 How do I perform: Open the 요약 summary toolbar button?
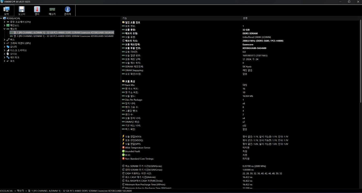pyautogui.click(x=6, y=11)
